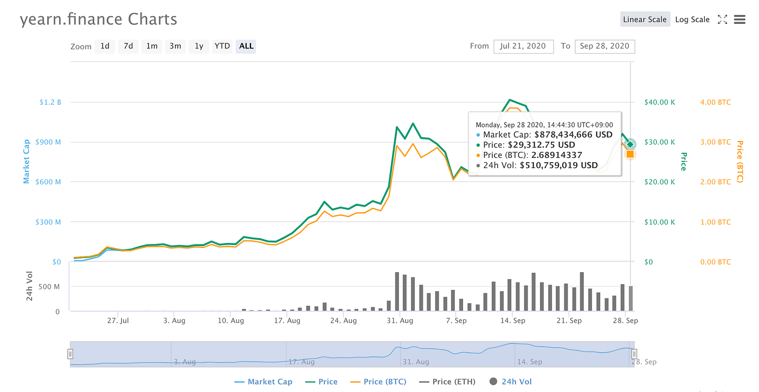Click the 500 M volume axis label
The width and height of the screenshot is (759, 392).
tap(49, 286)
